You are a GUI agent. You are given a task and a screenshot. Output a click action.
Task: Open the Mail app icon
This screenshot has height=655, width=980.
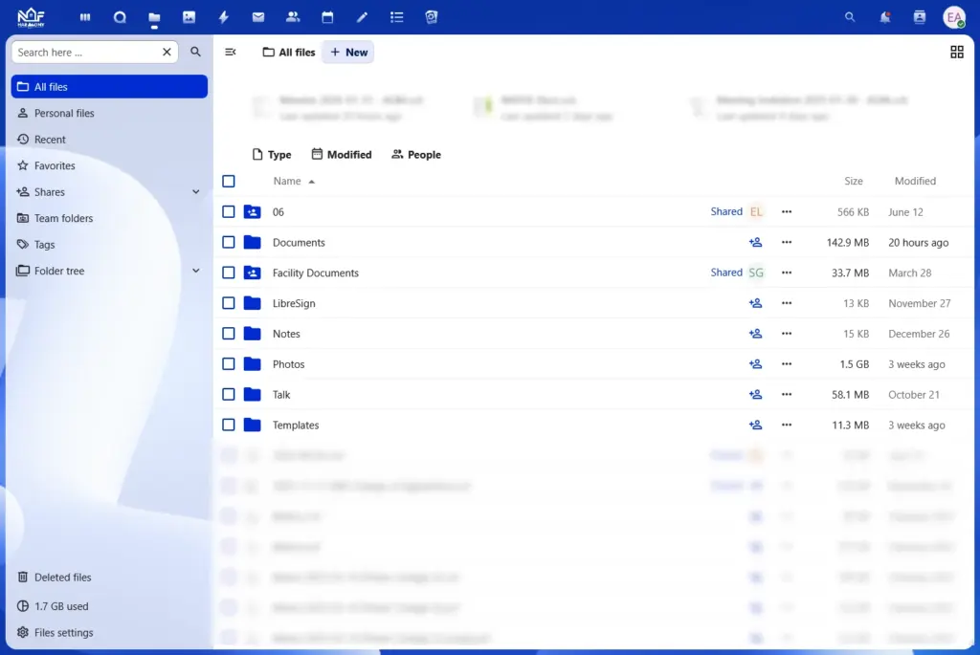tap(258, 17)
